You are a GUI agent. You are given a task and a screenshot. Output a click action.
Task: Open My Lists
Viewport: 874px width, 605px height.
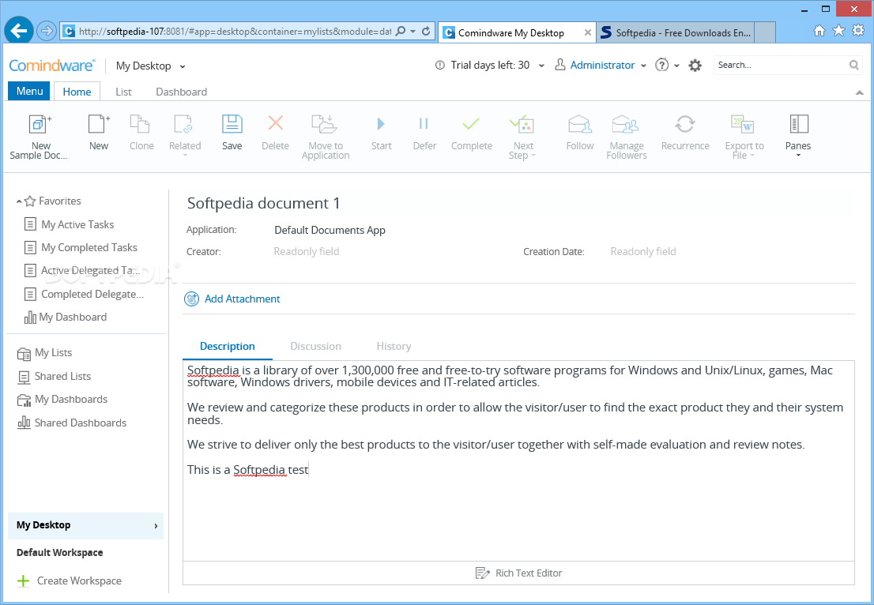(44, 352)
